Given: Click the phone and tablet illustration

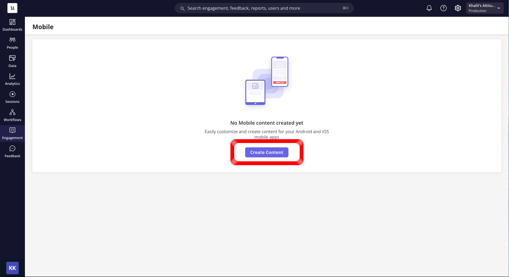Looking at the screenshot, I should coord(267,81).
